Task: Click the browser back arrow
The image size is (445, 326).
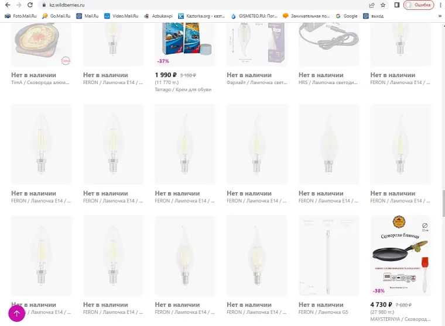Action: point(7,5)
